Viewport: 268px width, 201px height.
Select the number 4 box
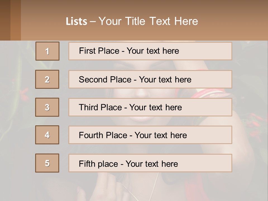coord(47,135)
